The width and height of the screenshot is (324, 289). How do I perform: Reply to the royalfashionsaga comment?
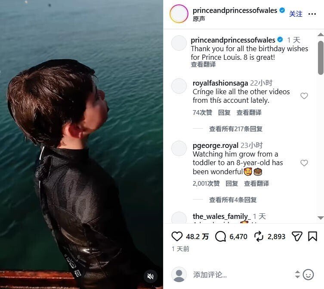(224, 113)
